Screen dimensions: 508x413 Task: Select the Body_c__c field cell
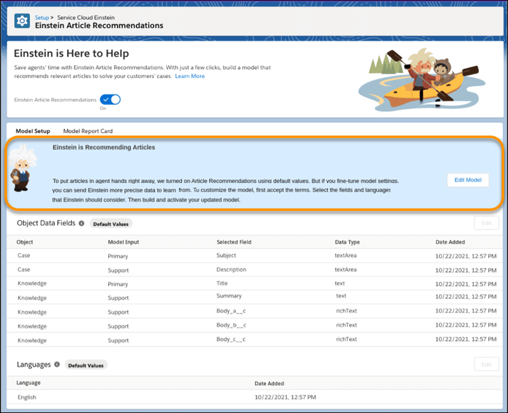tap(231, 340)
